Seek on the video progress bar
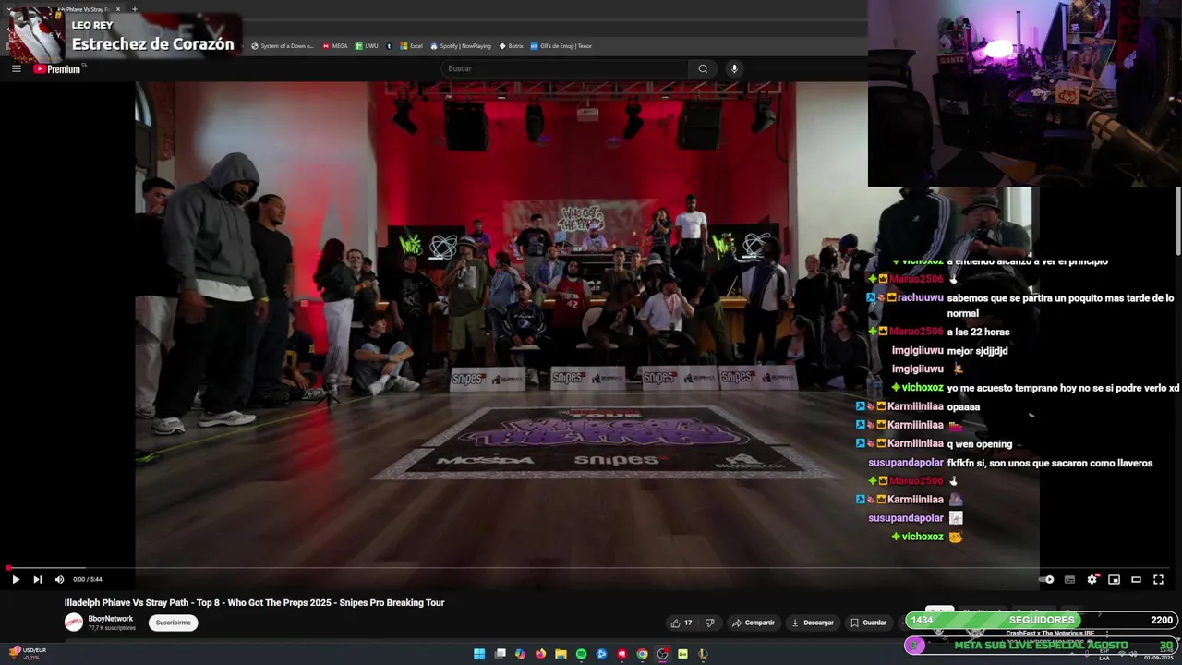 [591, 568]
